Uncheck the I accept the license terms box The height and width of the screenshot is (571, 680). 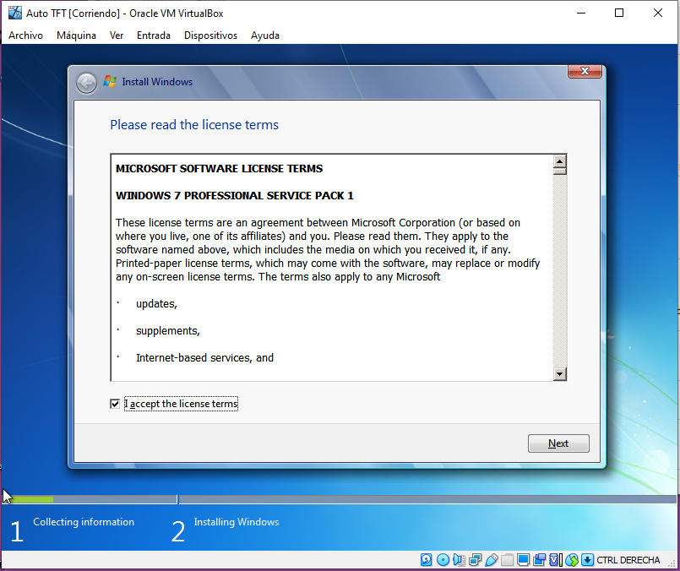pyautogui.click(x=115, y=404)
